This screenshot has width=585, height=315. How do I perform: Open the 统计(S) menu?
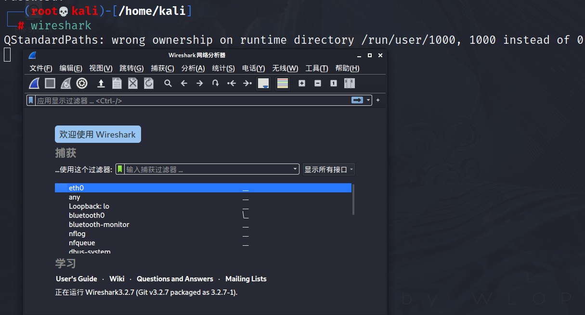223,68
